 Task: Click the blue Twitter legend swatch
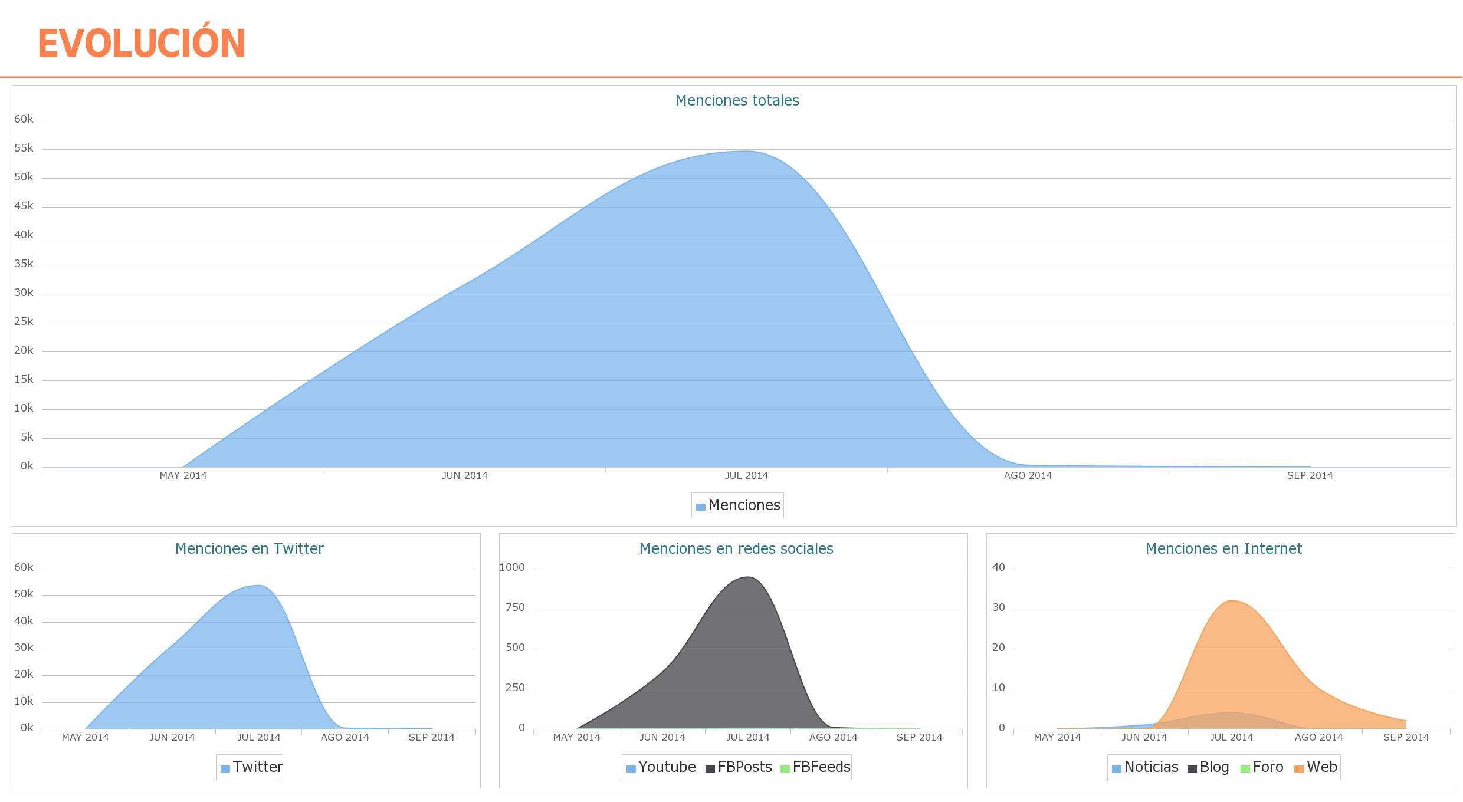[x=225, y=769]
